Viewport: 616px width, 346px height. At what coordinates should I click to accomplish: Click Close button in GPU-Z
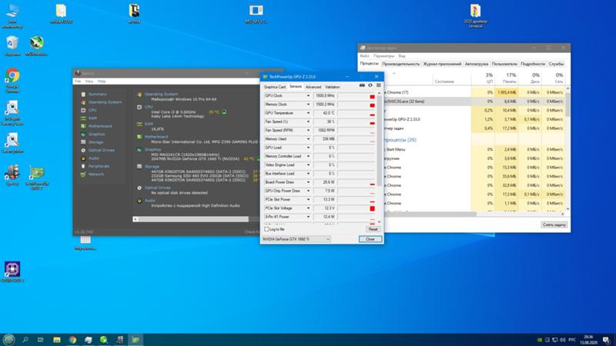[370, 239]
